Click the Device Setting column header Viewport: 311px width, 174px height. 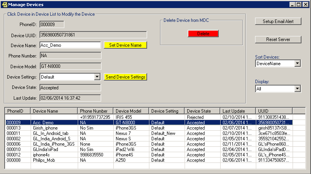167,111
